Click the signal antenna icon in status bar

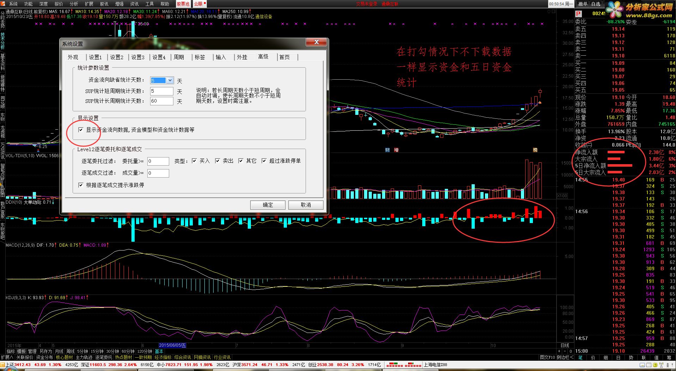[661, 365]
